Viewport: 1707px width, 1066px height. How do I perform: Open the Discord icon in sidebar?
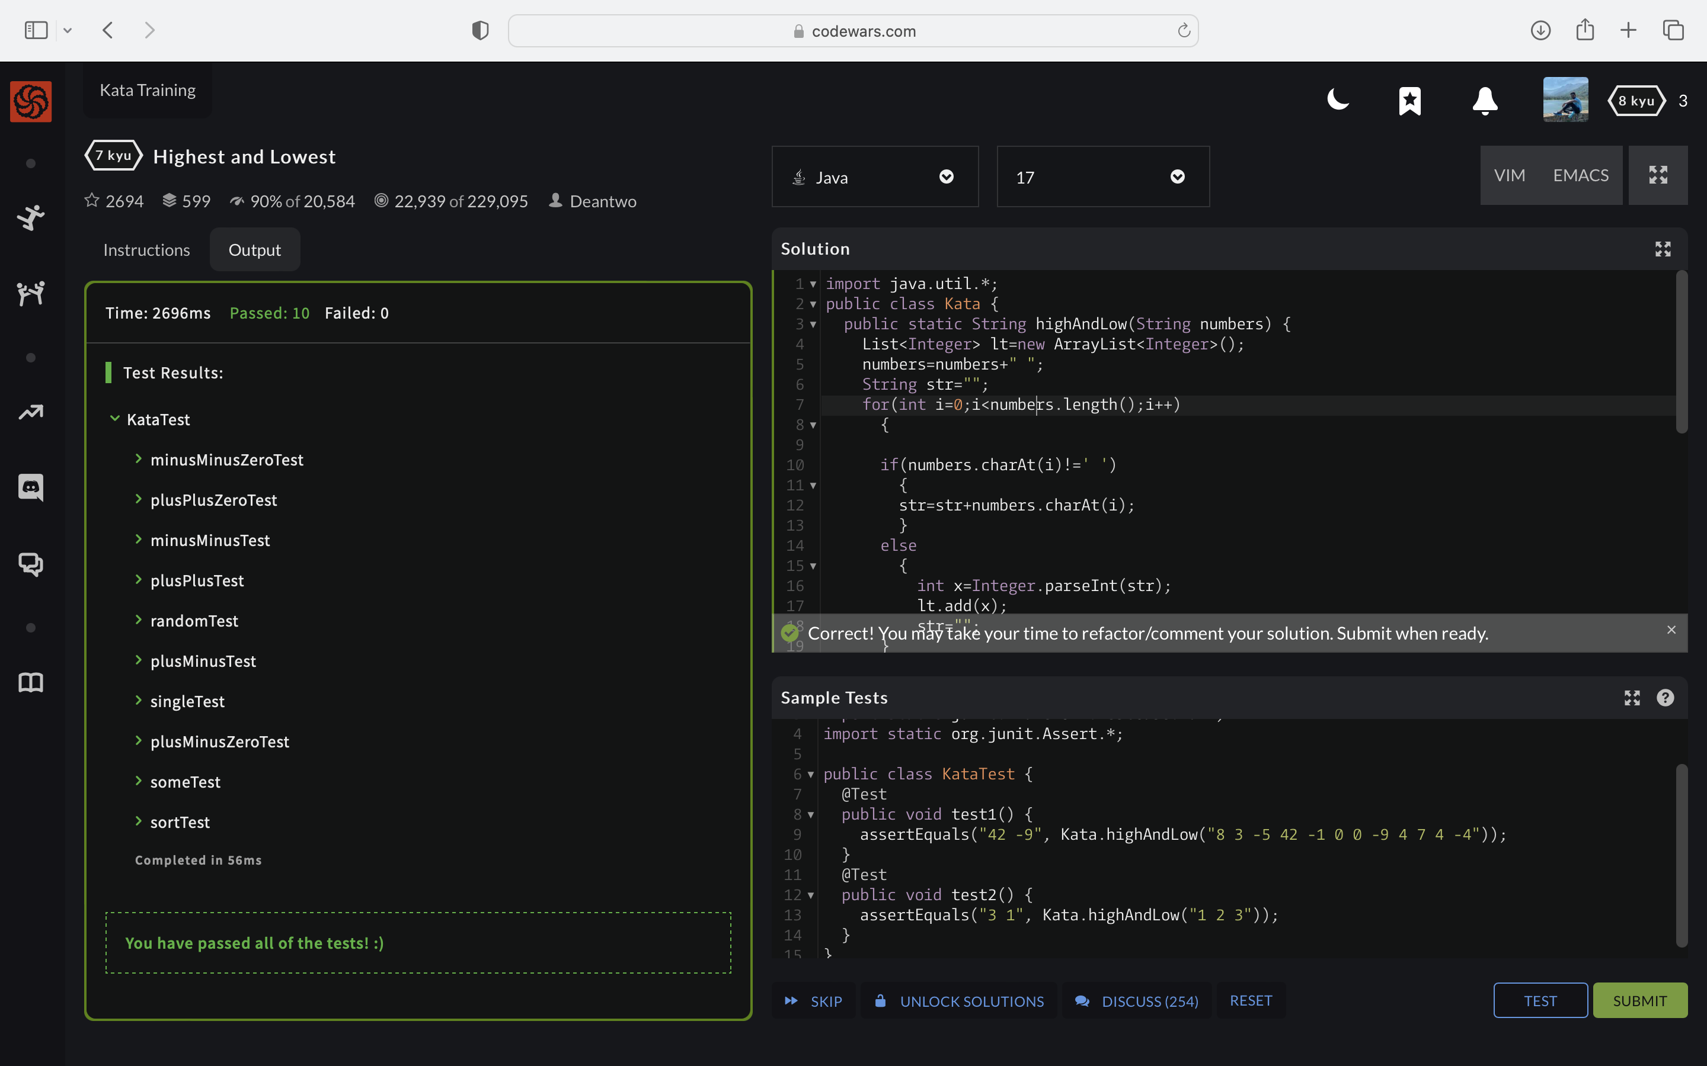coord(31,486)
